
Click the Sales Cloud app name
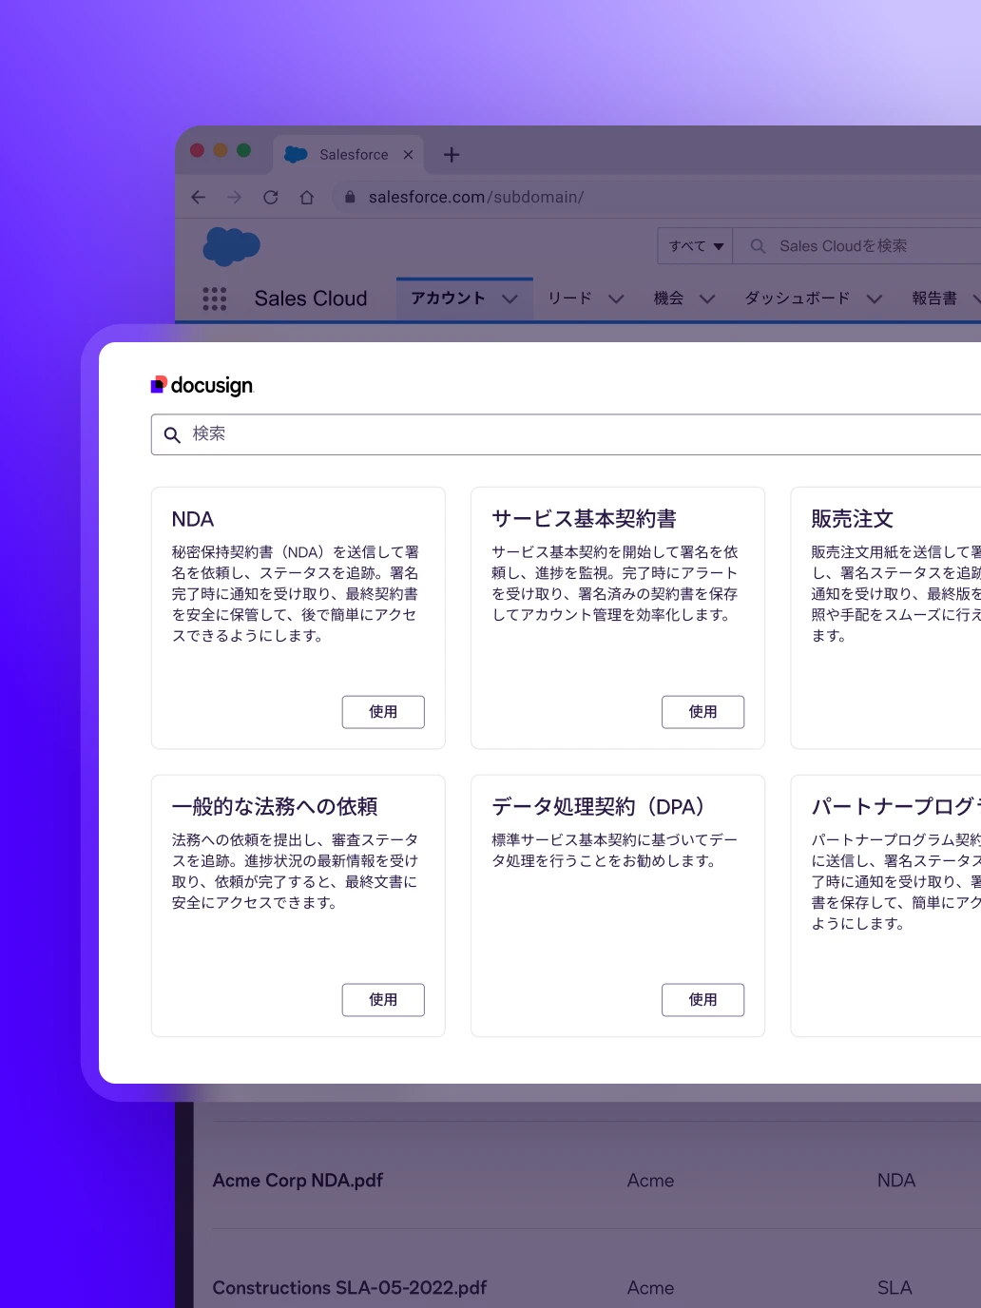click(x=311, y=298)
